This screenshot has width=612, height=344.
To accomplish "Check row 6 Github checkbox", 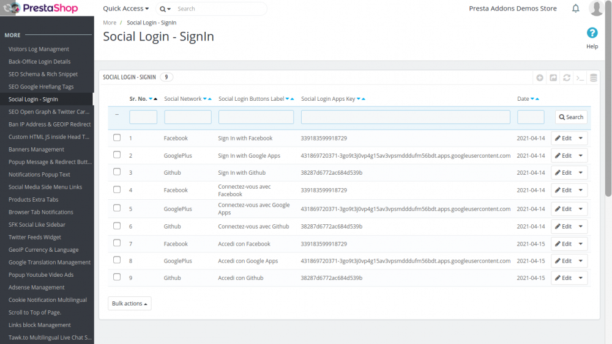I will pos(117,225).
